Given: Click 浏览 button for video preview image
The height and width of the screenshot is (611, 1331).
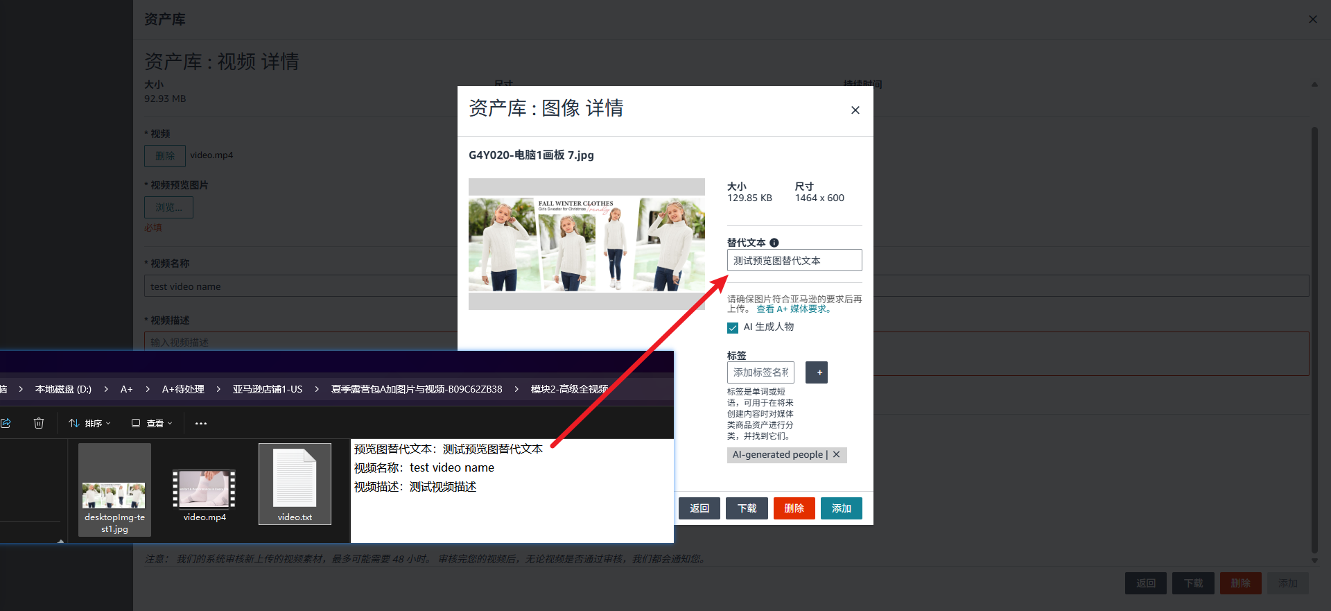Looking at the screenshot, I should pos(169,207).
